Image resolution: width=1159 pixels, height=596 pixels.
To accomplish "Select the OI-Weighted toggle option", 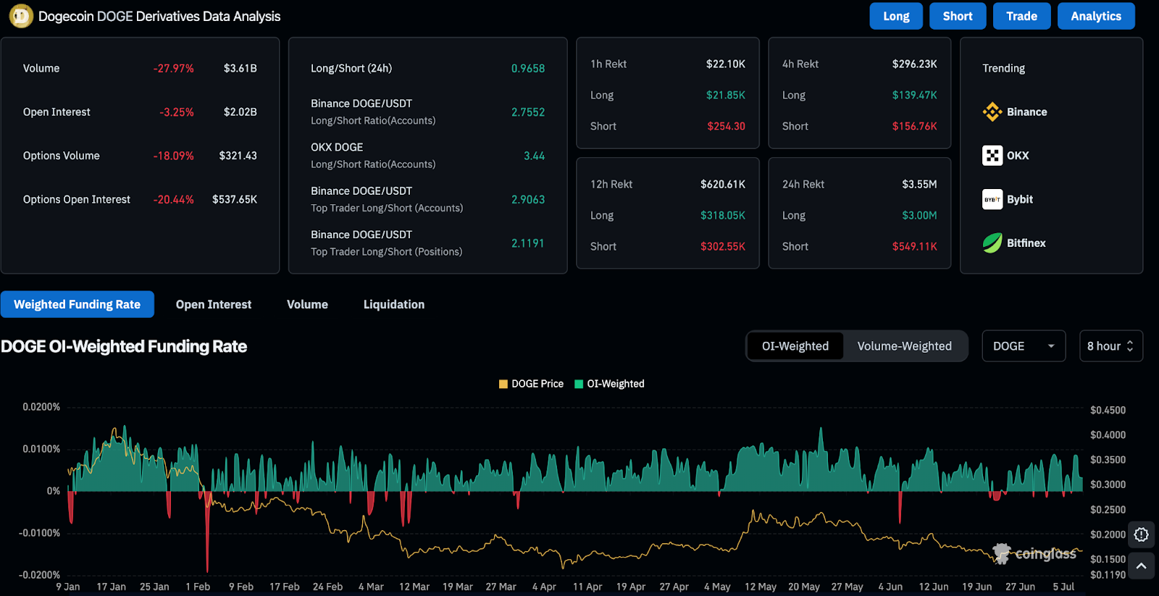I will coord(795,346).
